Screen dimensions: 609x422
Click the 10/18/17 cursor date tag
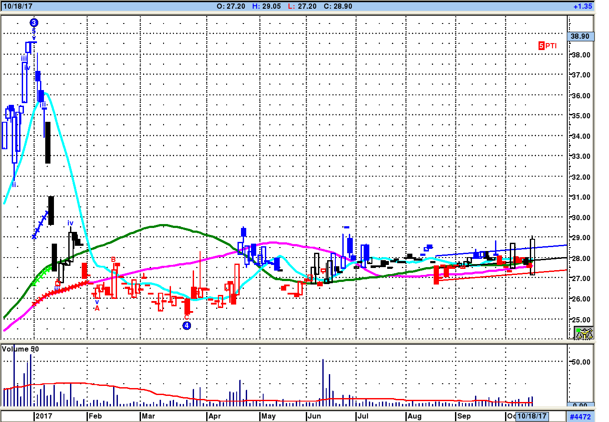point(532,416)
